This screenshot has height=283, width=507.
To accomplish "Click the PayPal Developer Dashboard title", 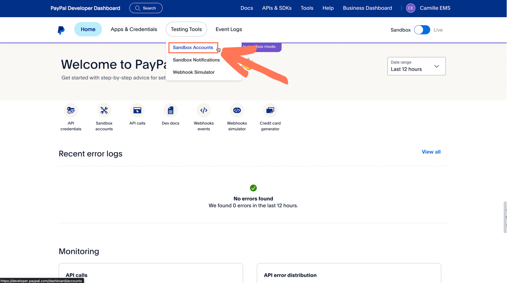I will 85,8.
